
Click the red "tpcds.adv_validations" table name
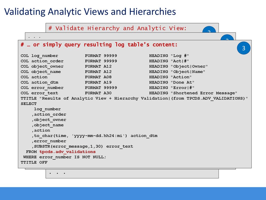pos(68,152)
